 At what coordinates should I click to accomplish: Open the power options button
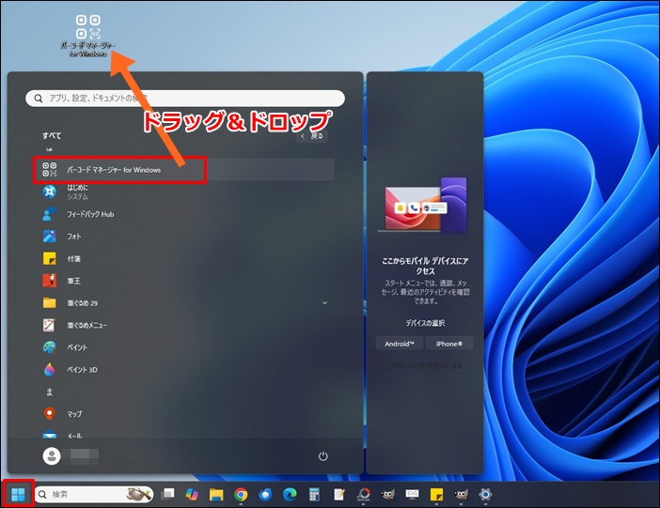322,456
